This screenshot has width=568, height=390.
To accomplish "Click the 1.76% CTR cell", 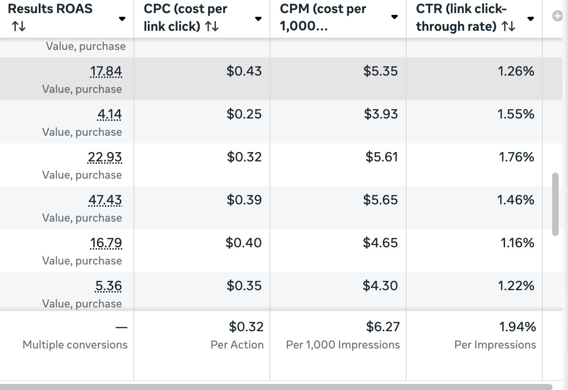I will 516,157.
